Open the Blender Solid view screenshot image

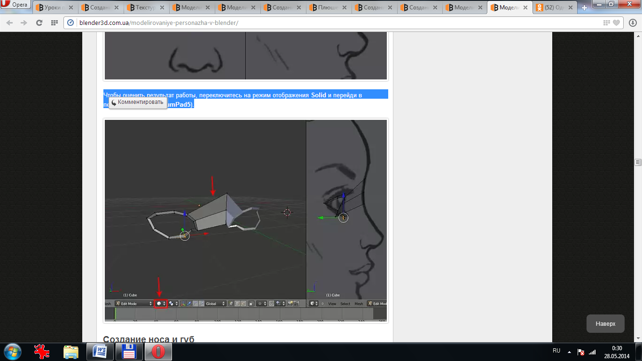point(246,220)
